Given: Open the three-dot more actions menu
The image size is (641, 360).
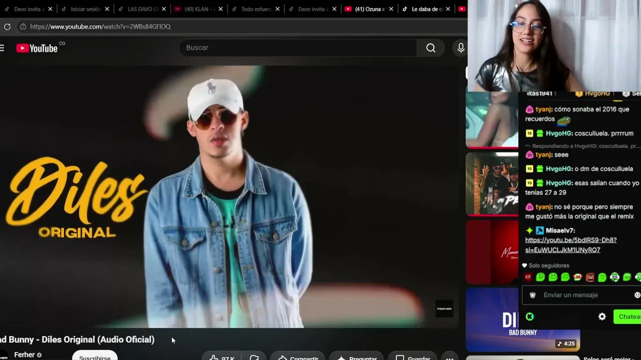Looking at the screenshot, I should click(450, 358).
